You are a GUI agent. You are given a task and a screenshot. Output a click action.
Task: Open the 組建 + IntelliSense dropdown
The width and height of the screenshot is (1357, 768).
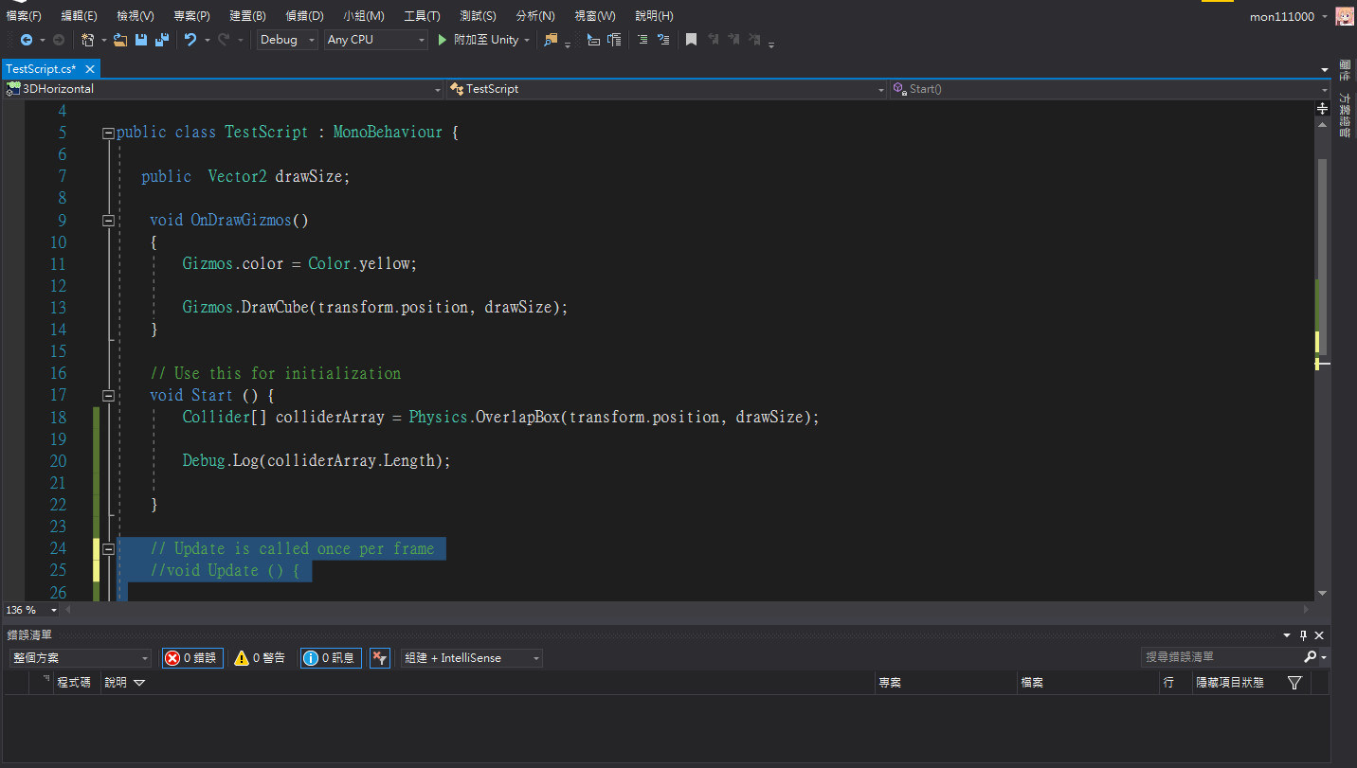(x=470, y=656)
